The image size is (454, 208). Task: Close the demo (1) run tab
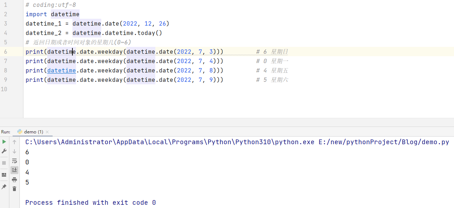point(47,132)
